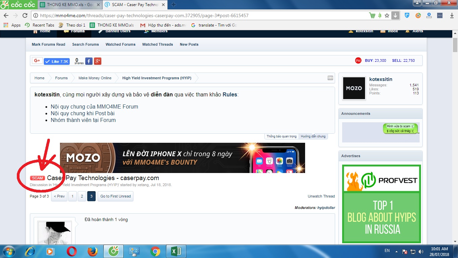This screenshot has height=258, width=458.
Task: Open the Members menu item
Action: coord(156,31)
